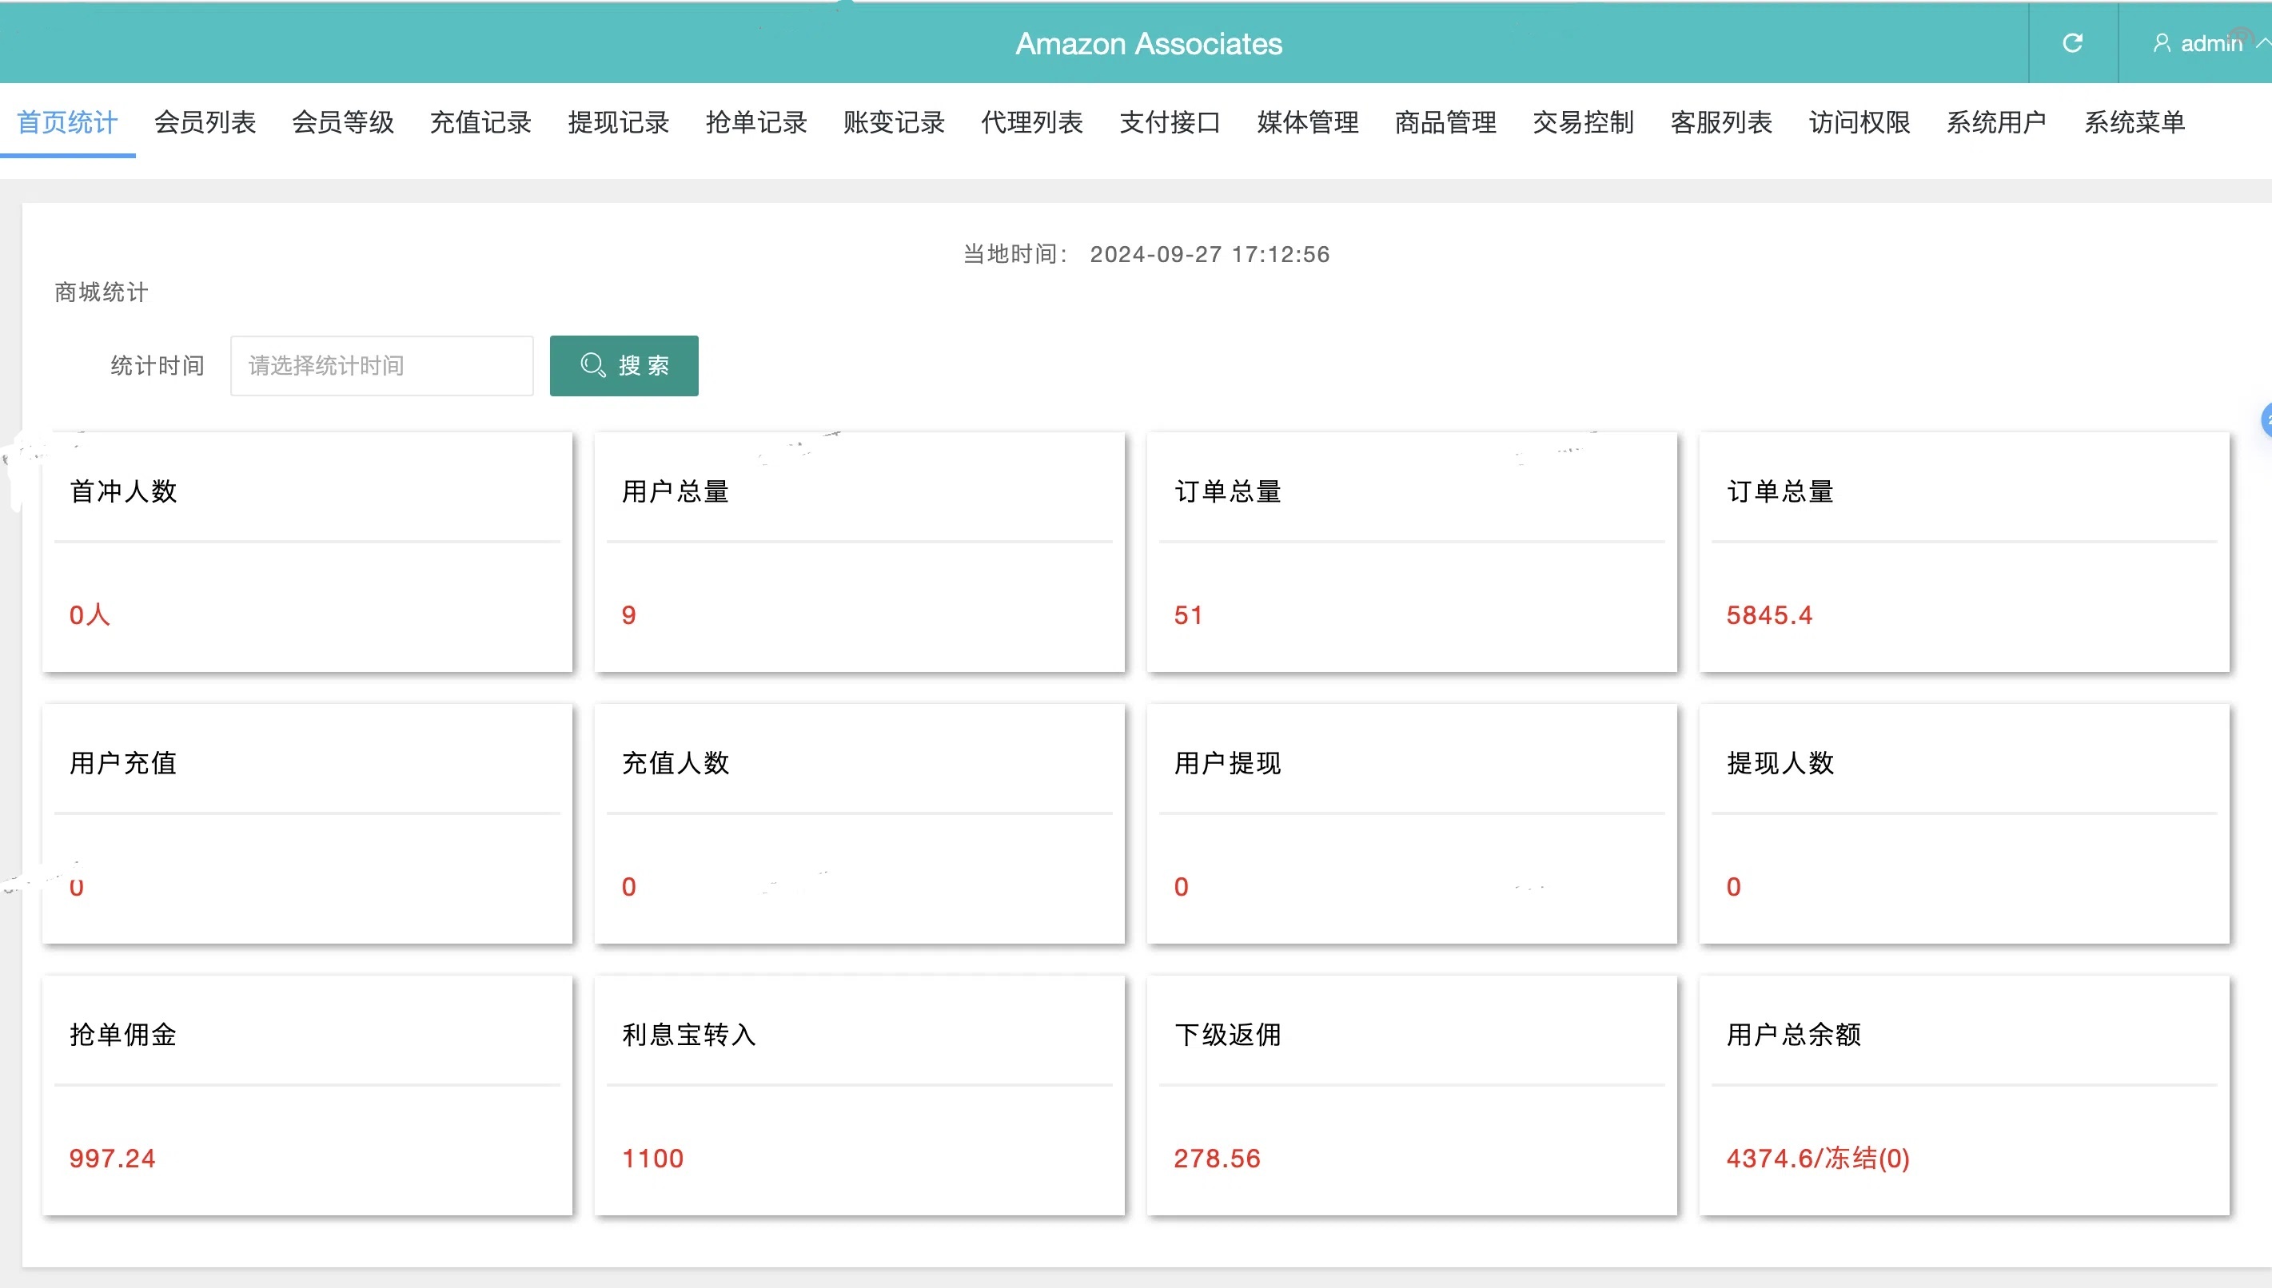2272x1288 pixels.
Task: Open the 交易控制 tab
Action: tap(1584, 122)
